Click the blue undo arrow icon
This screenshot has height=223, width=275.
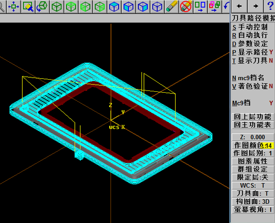[x=226, y=6]
